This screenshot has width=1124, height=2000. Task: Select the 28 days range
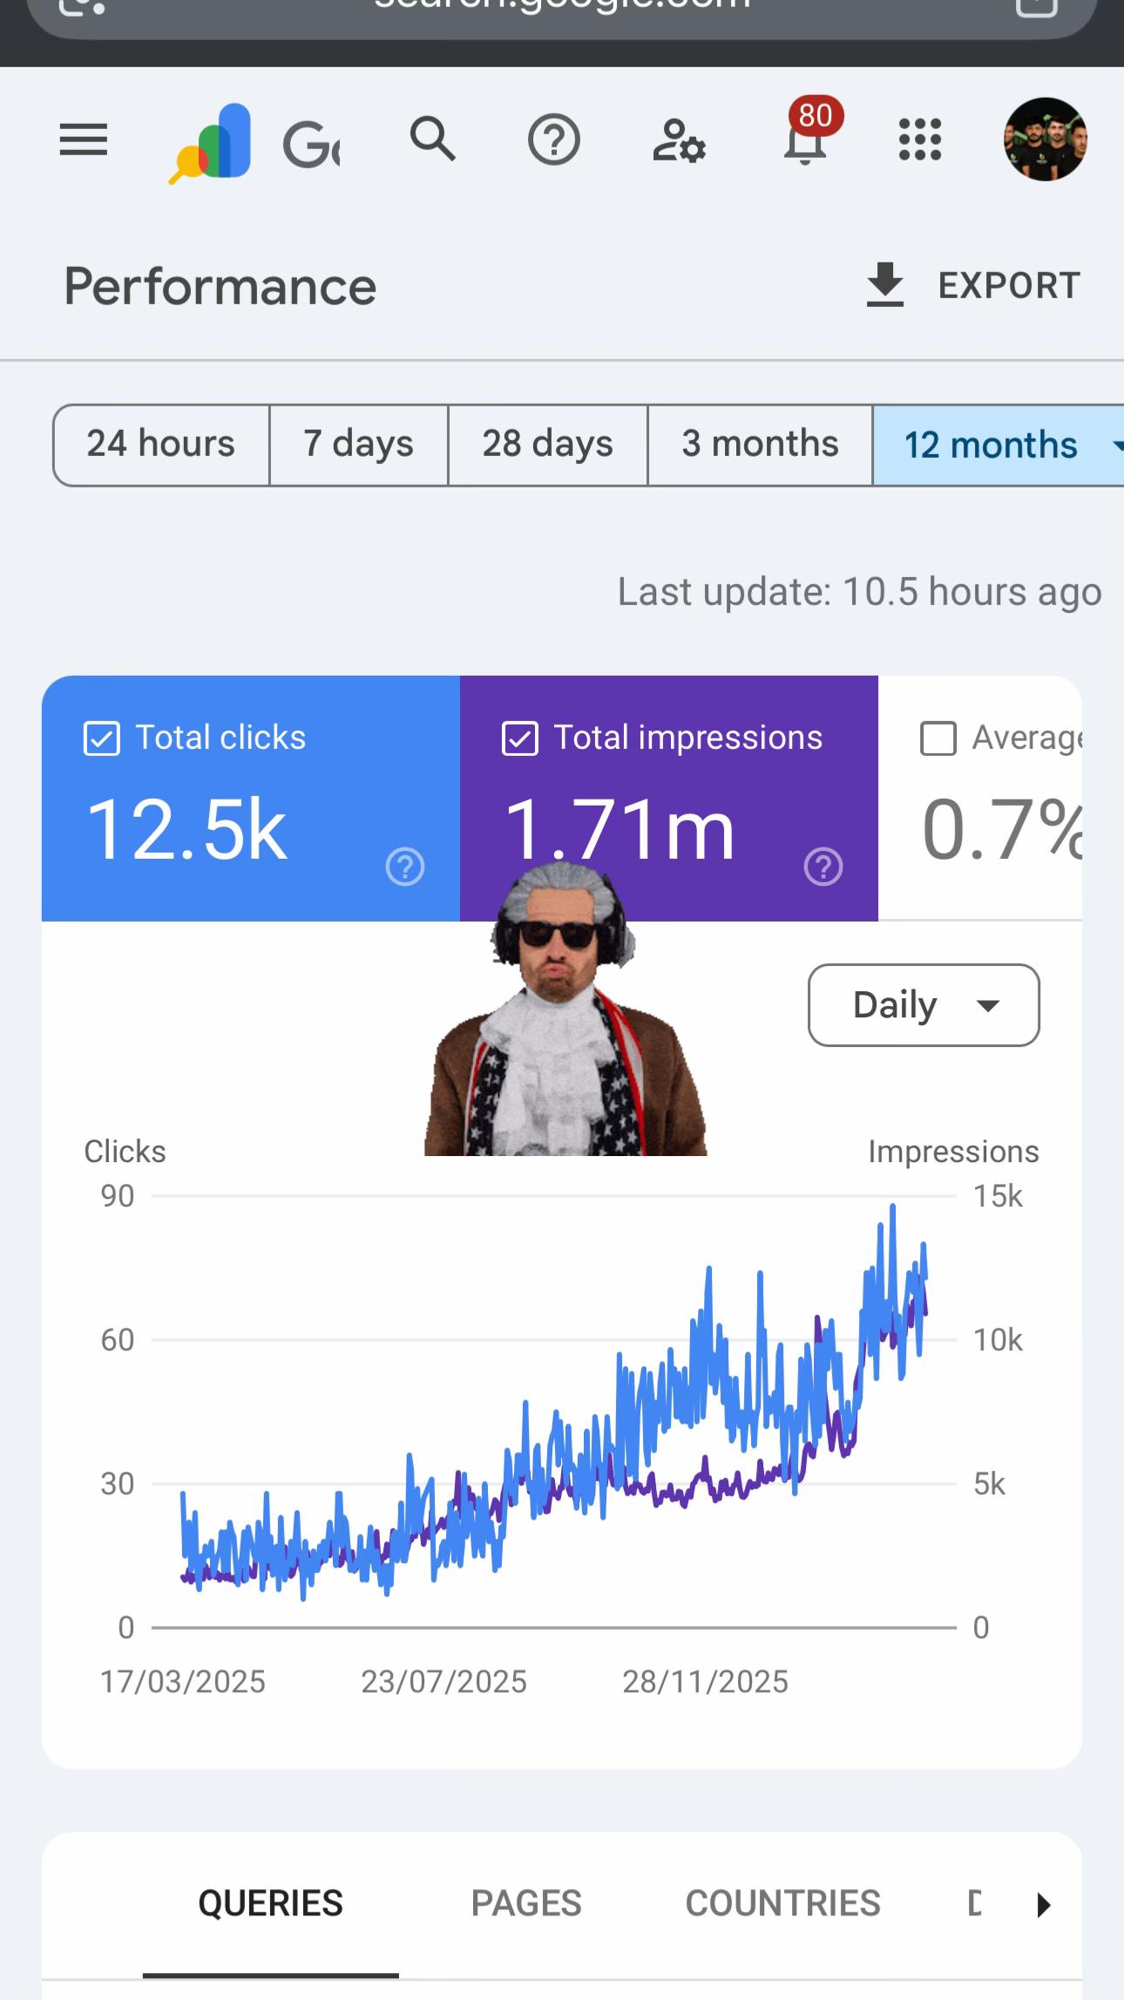(548, 445)
